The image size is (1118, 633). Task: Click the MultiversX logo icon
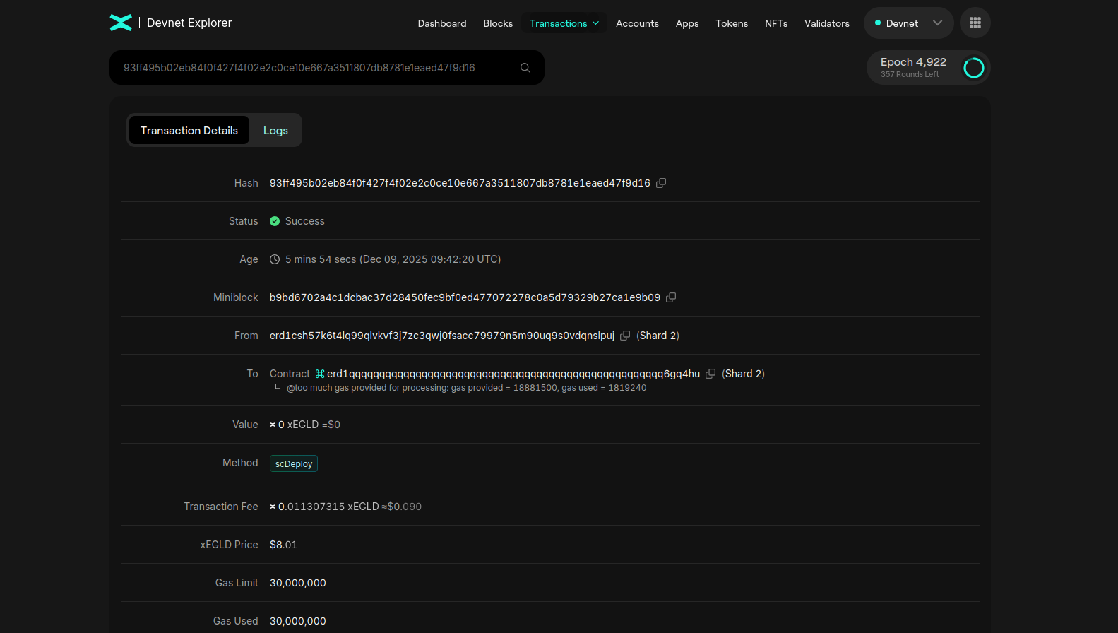(121, 23)
